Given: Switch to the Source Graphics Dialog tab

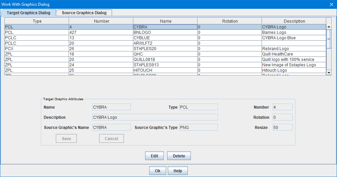Looking at the screenshot, I should (x=84, y=13).
